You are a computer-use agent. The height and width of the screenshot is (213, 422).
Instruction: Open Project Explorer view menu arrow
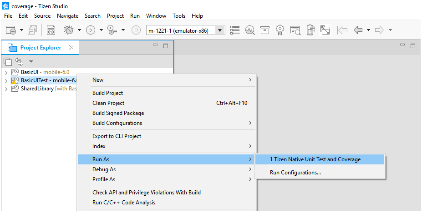[x=31, y=61]
